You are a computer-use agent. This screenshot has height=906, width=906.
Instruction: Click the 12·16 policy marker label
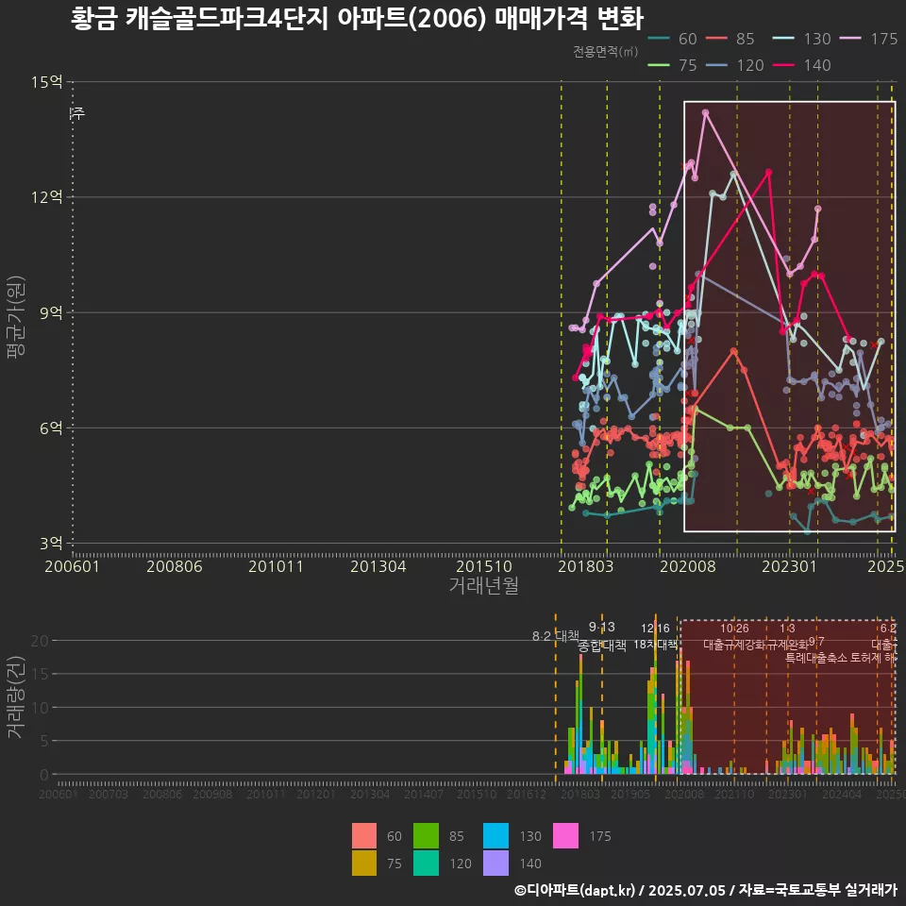655,629
